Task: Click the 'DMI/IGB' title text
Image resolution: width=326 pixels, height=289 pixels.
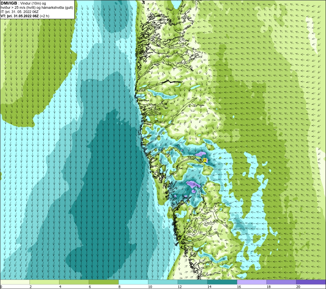Action: [x=9, y=3]
